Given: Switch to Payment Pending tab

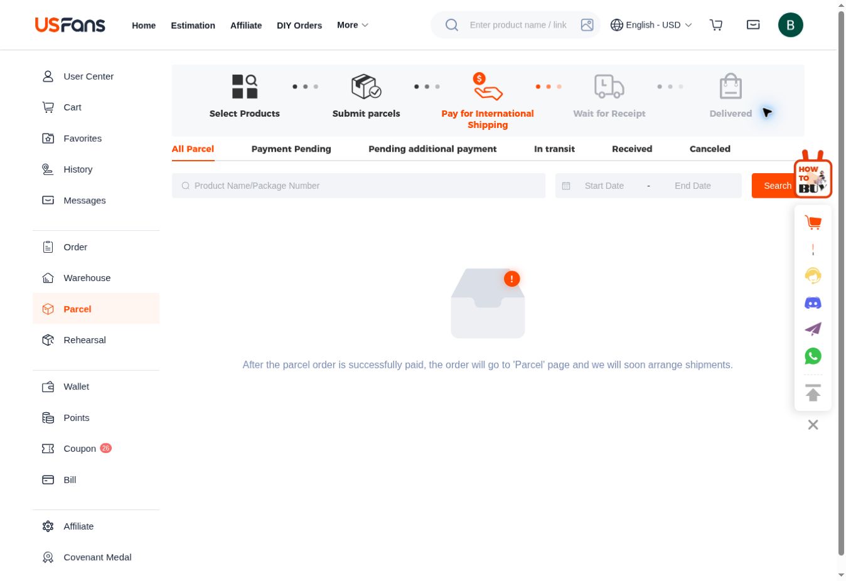Looking at the screenshot, I should click(291, 149).
